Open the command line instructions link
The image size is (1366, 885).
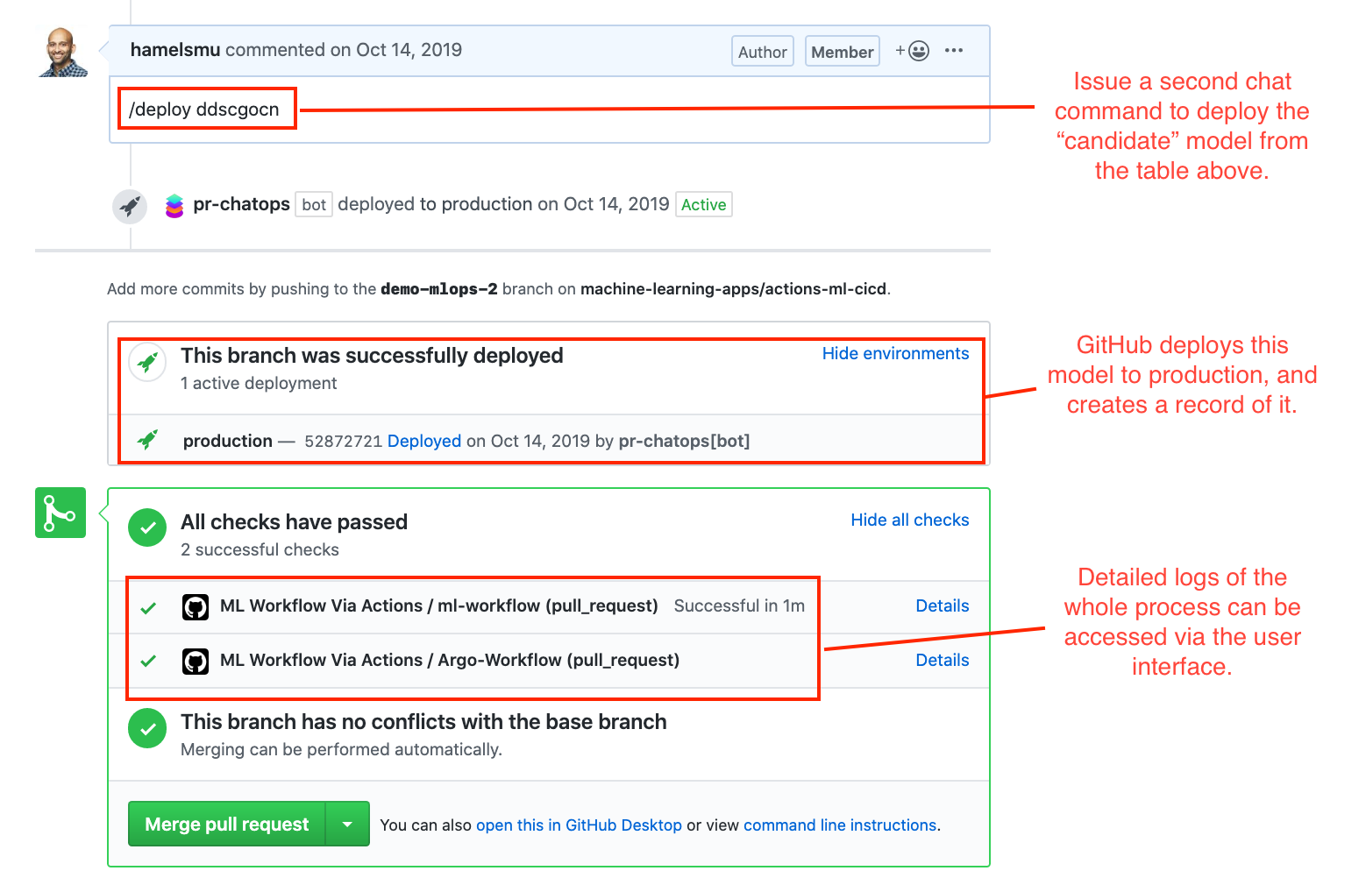pos(840,825)
